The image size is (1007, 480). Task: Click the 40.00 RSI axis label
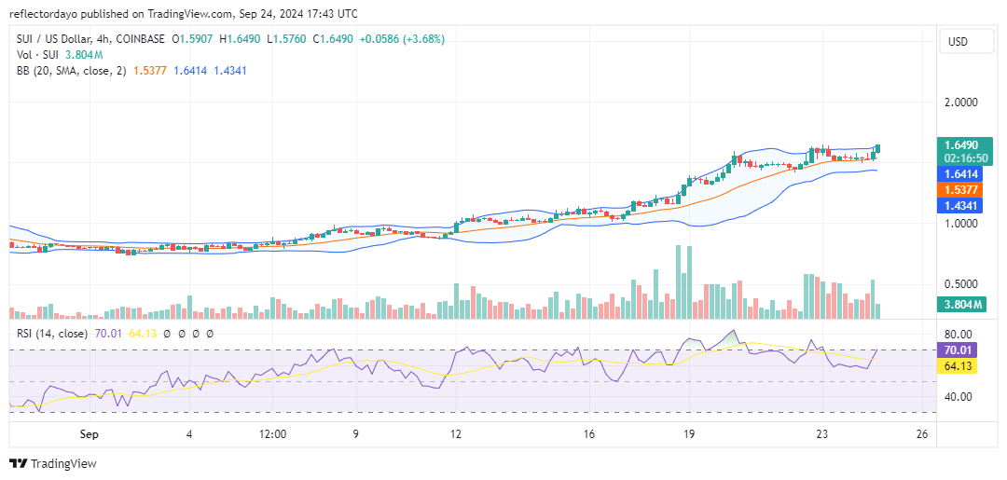point(957,397)
